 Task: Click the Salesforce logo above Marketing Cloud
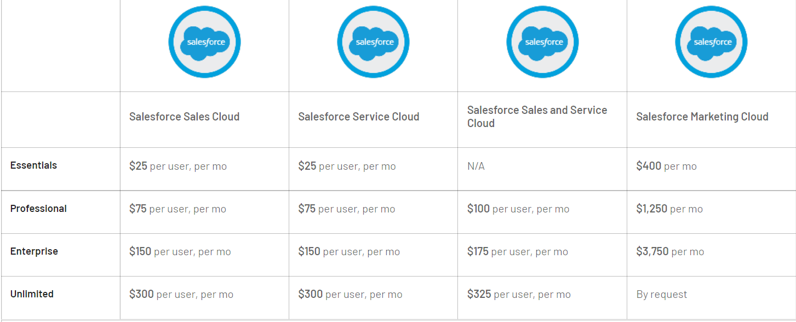tap(711, 42)
